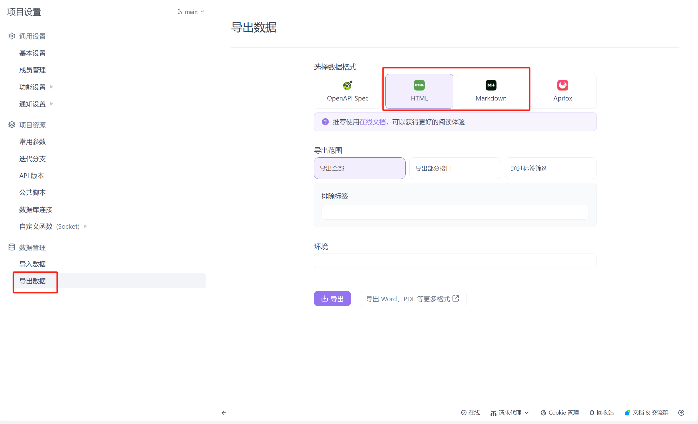Click the 排除标签 input field

454,212
